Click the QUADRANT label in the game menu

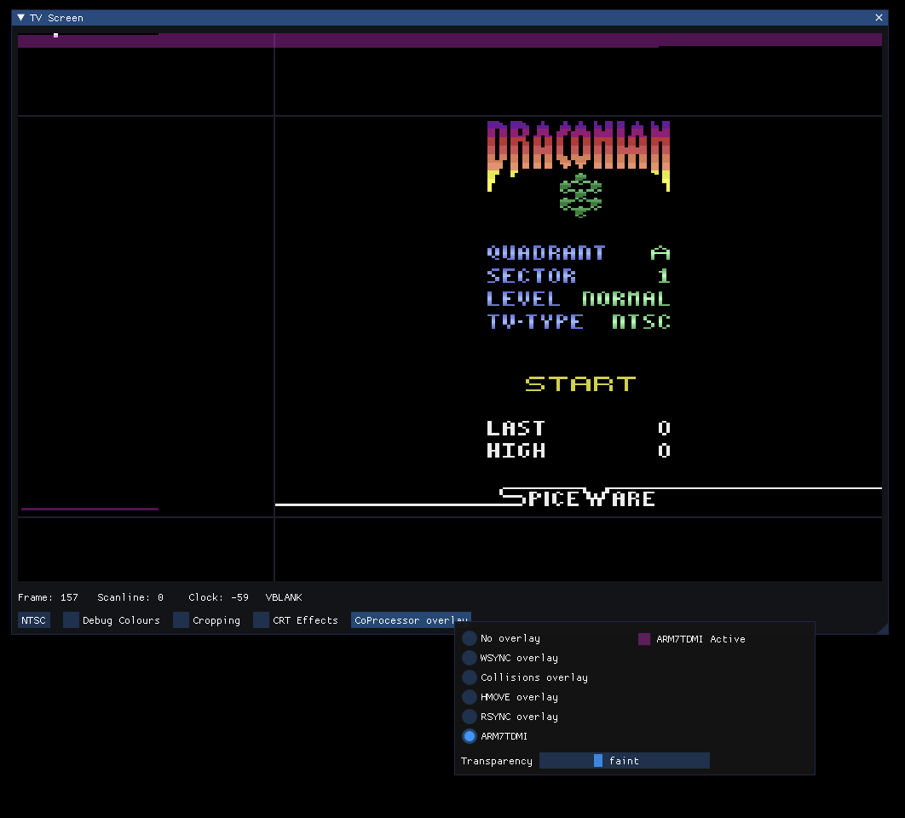point(546,253)
